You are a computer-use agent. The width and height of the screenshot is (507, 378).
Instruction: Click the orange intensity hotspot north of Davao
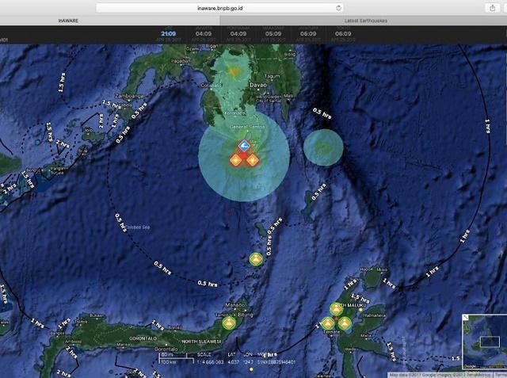pos(234,71)
